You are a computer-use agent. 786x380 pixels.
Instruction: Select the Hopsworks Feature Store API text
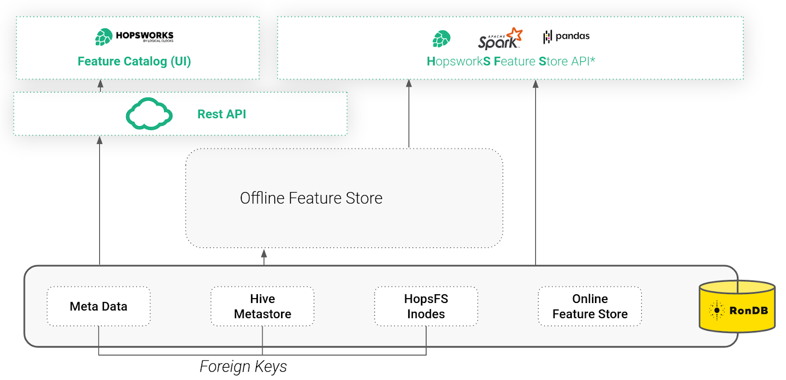pos(511,61)
